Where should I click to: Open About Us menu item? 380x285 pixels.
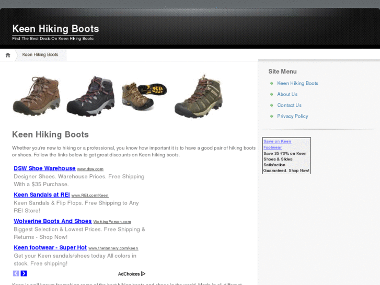tap(287, 94)
